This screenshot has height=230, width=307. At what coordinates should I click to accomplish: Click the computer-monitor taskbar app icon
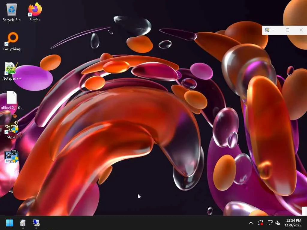36,223
